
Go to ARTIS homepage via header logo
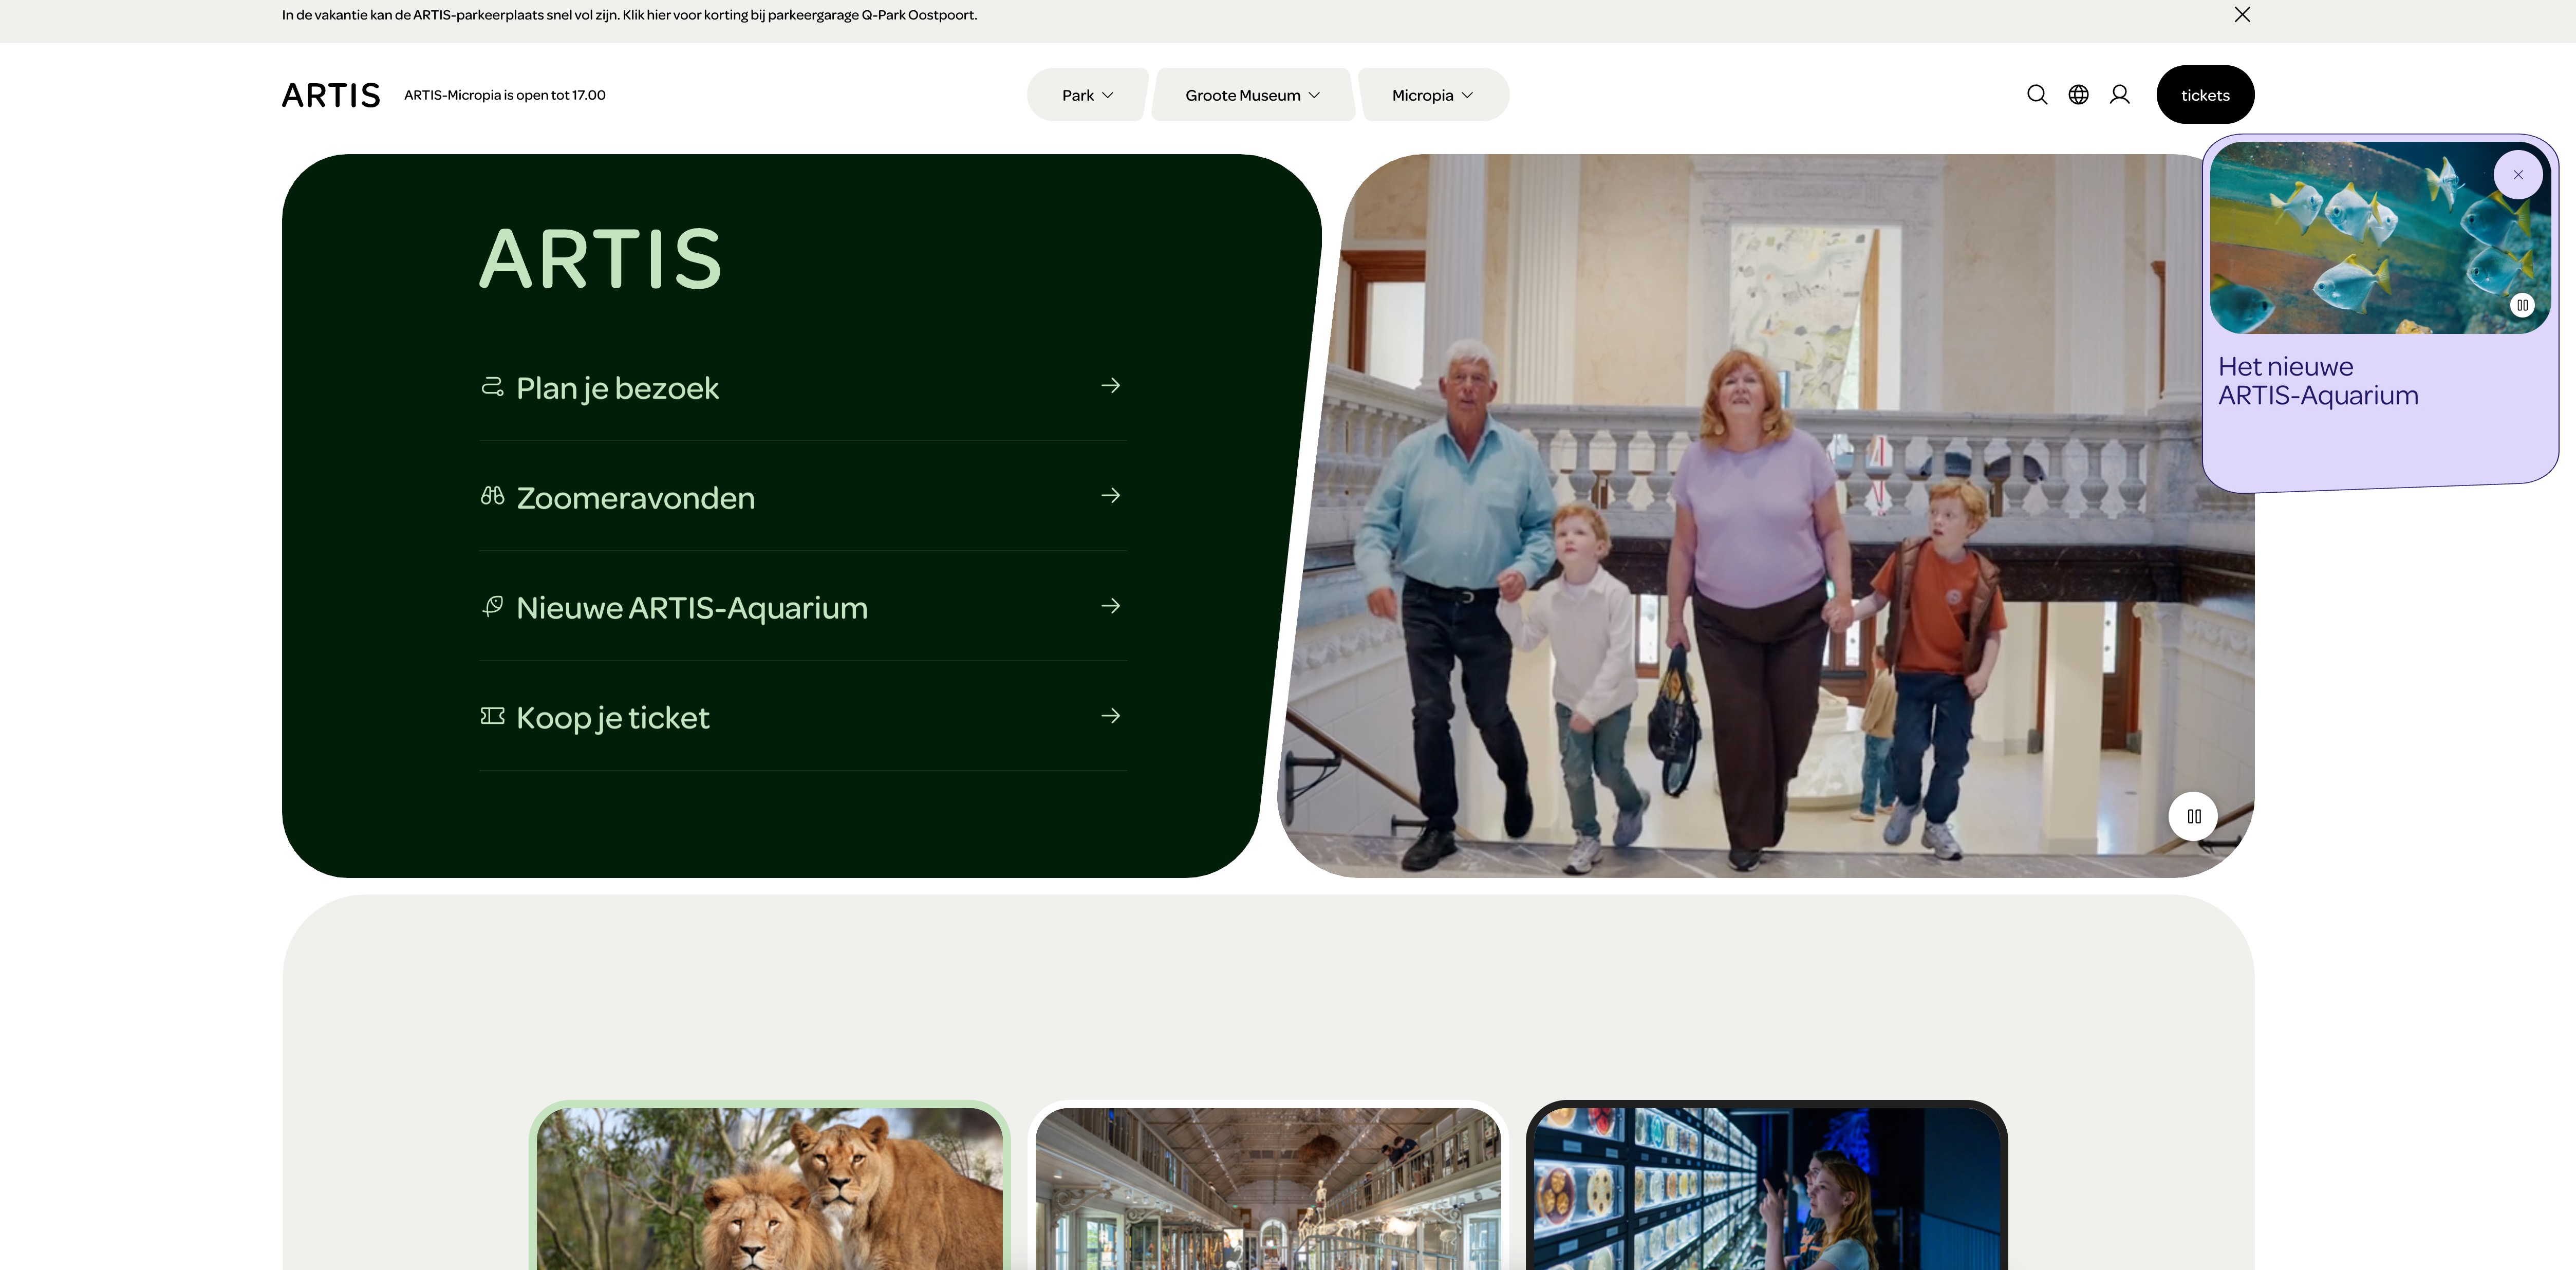[x=331, y=95]
